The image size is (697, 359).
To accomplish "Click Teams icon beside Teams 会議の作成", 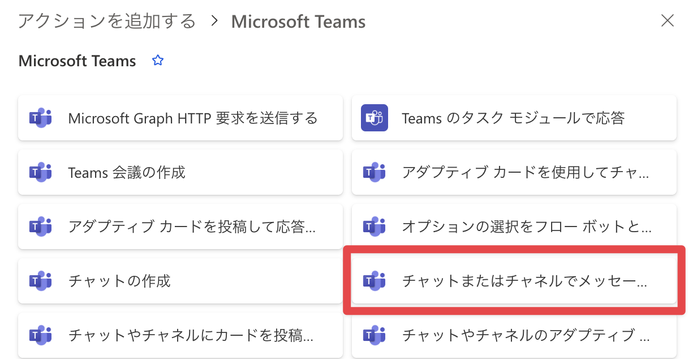I will (x=40, y=172).
